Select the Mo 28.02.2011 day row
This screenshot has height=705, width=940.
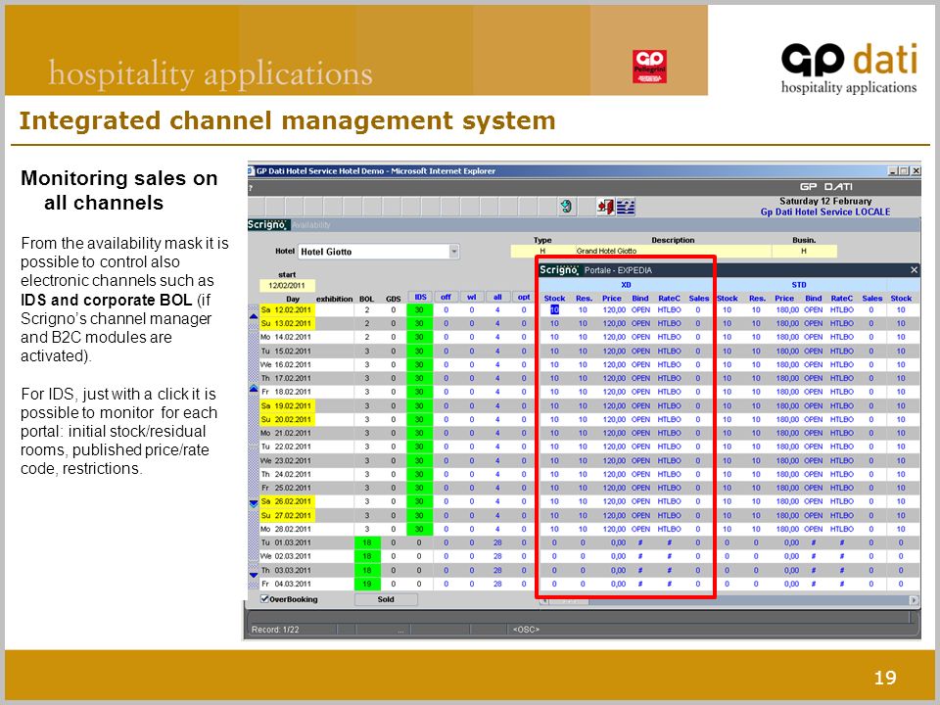[287, 529]
